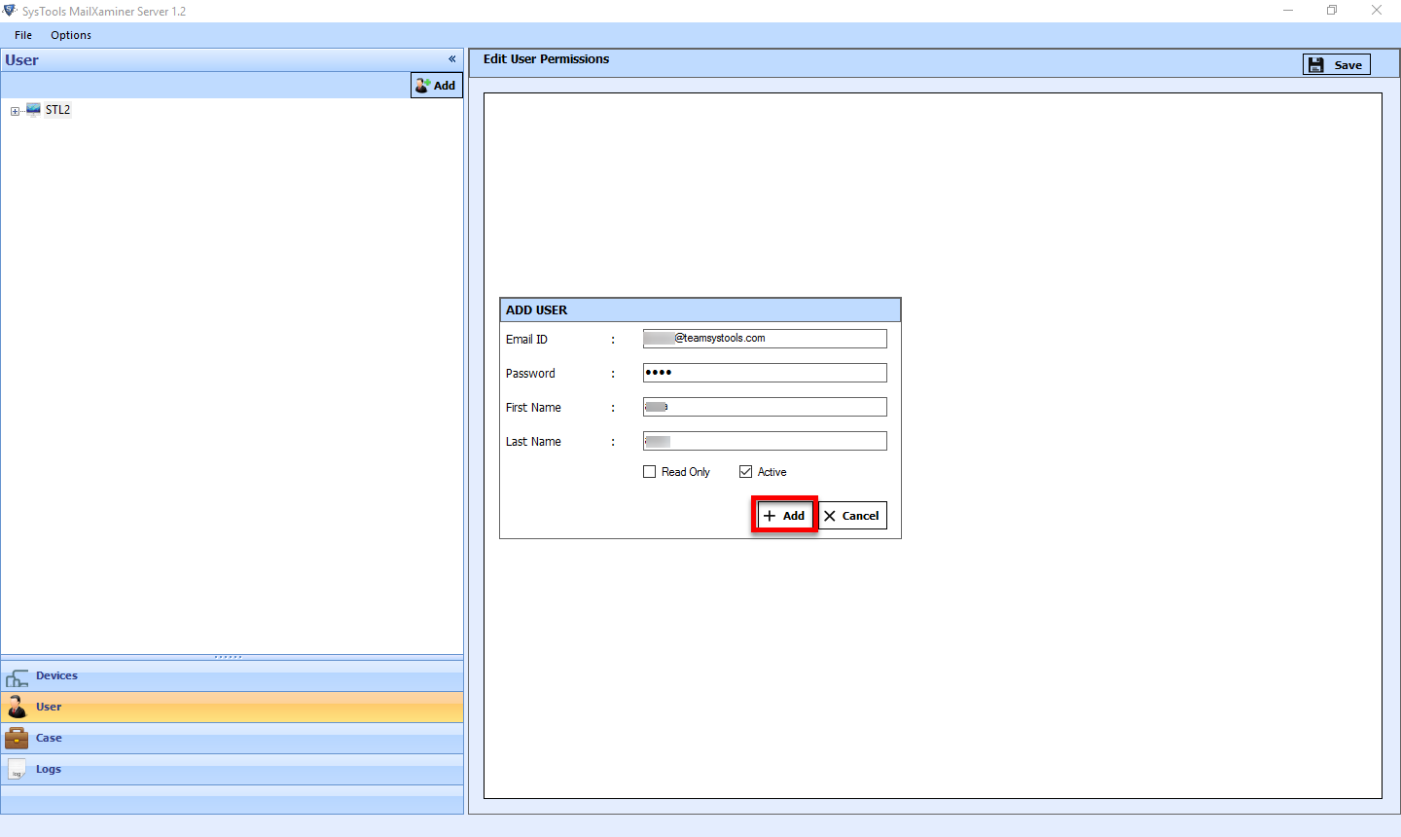This screenshot has height=837, width=1401.
Task: Switch to the Logs section
Action: point(232,770)
